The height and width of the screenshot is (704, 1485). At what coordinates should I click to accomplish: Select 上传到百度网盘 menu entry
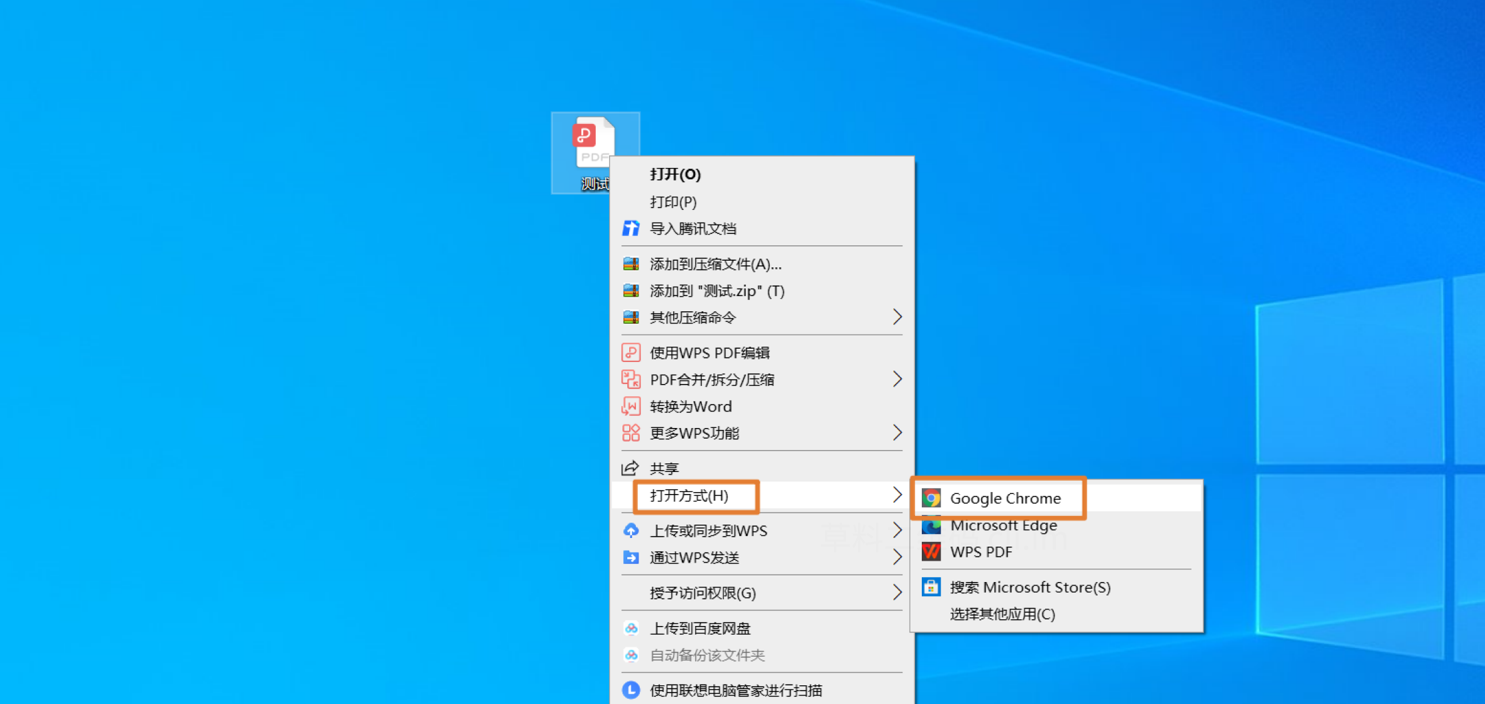tap(762, 628)
